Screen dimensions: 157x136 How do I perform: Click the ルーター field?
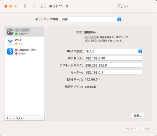[x=113, y=73]
